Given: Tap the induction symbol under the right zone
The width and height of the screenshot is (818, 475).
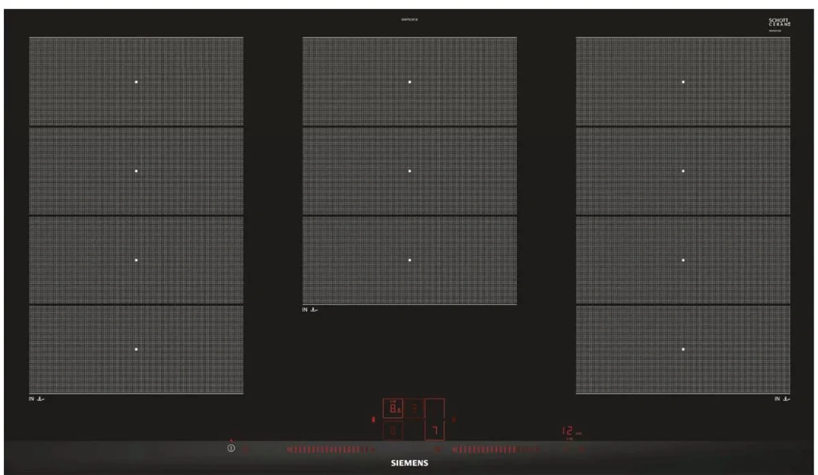Looking at the screenshot, I should point(781,399).
